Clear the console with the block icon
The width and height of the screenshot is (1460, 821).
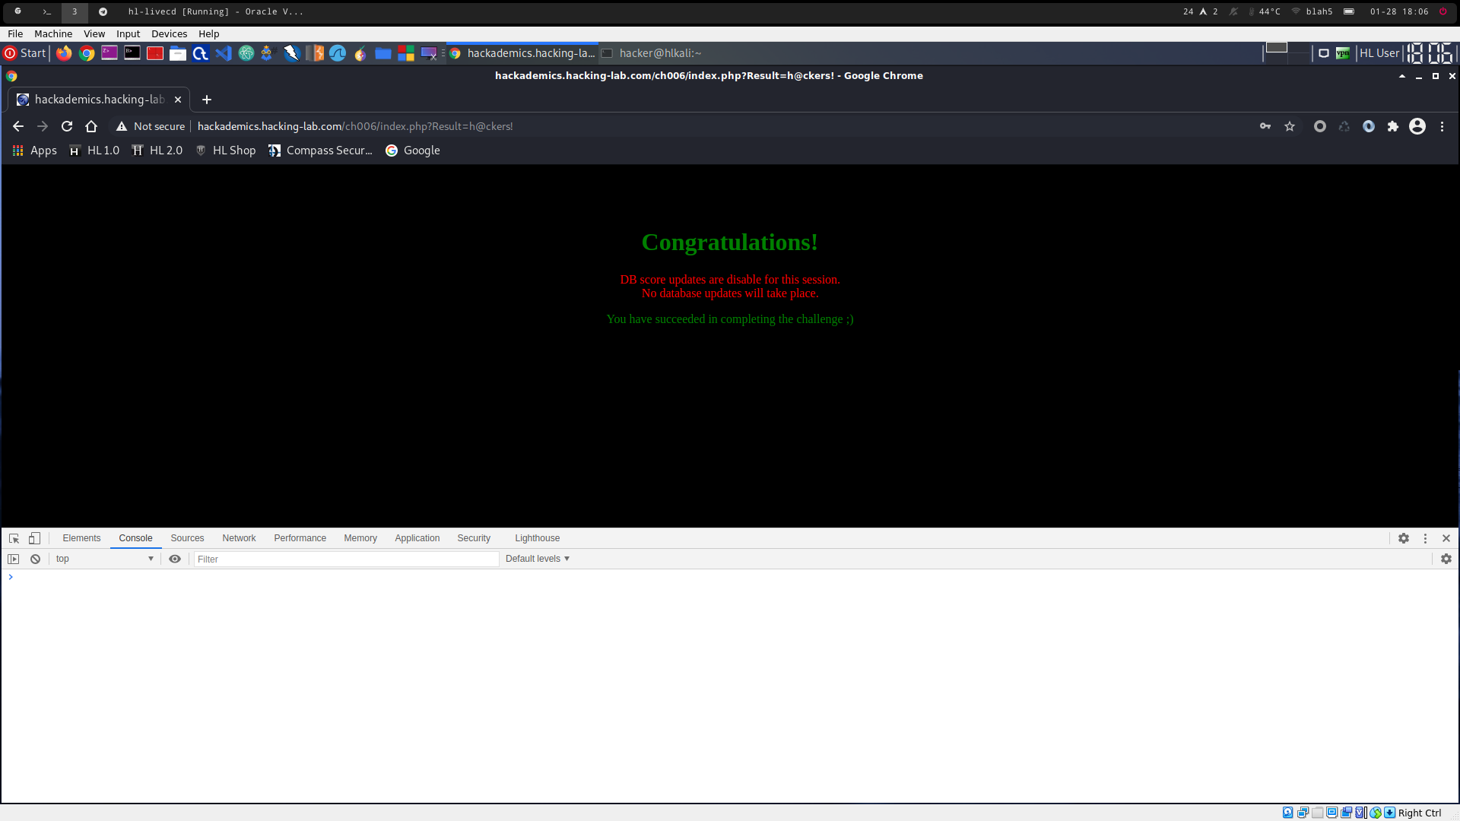(35, 559)
